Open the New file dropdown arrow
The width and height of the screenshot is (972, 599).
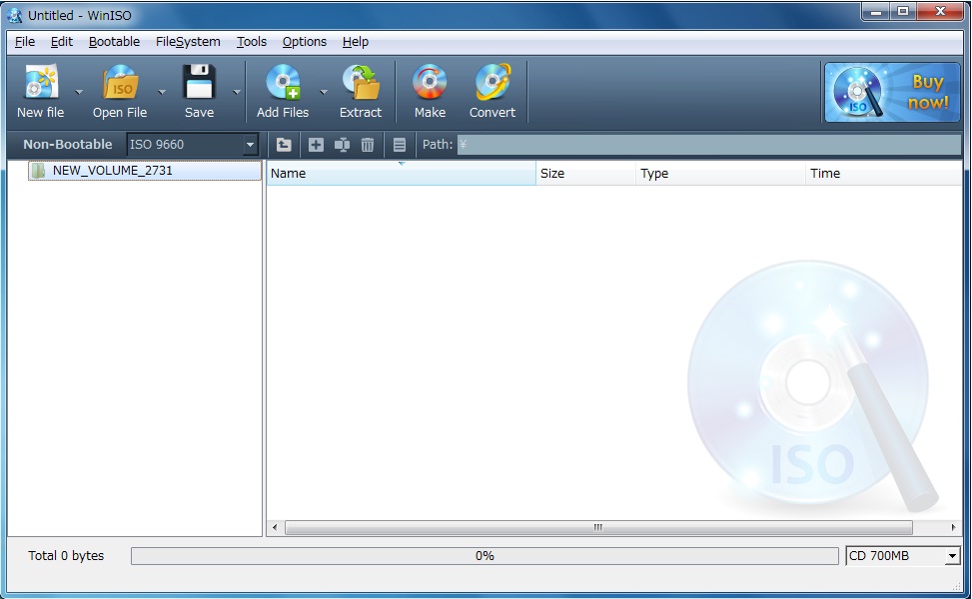point(79,92)
